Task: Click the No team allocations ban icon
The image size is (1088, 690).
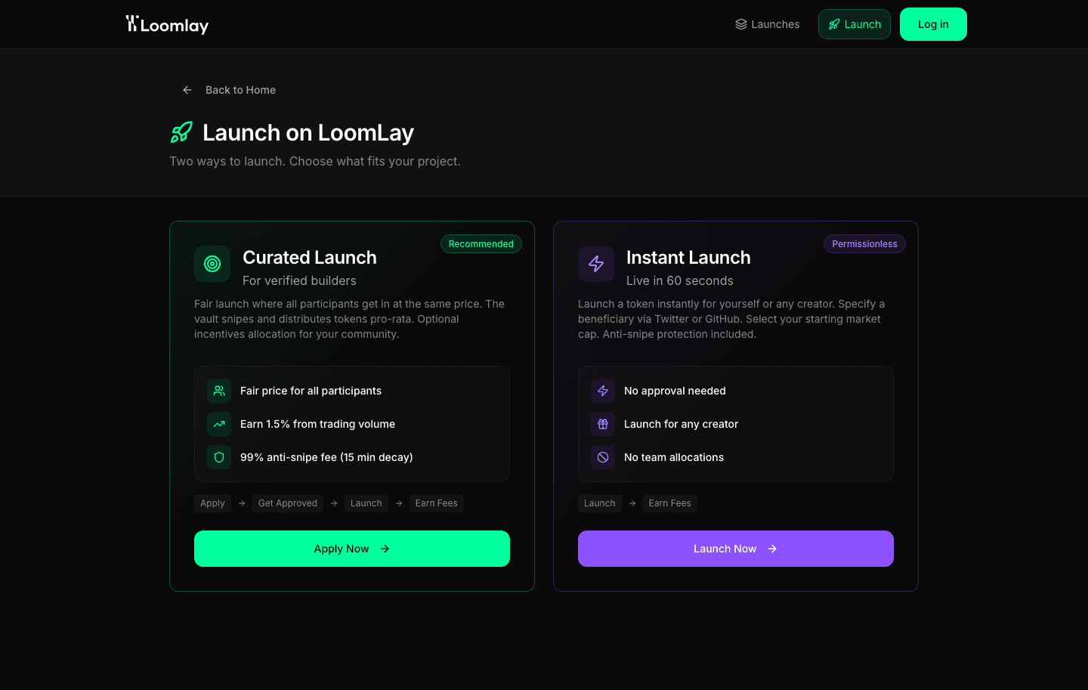Action: (x=603, y=457)
